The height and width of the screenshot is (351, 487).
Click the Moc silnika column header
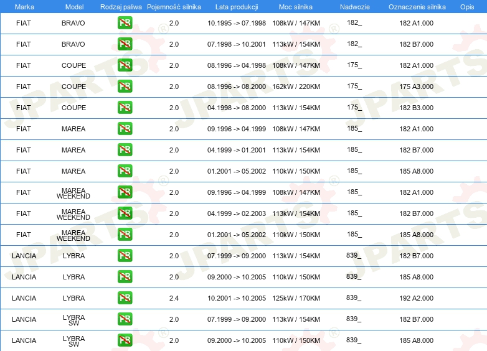[296, 7]
